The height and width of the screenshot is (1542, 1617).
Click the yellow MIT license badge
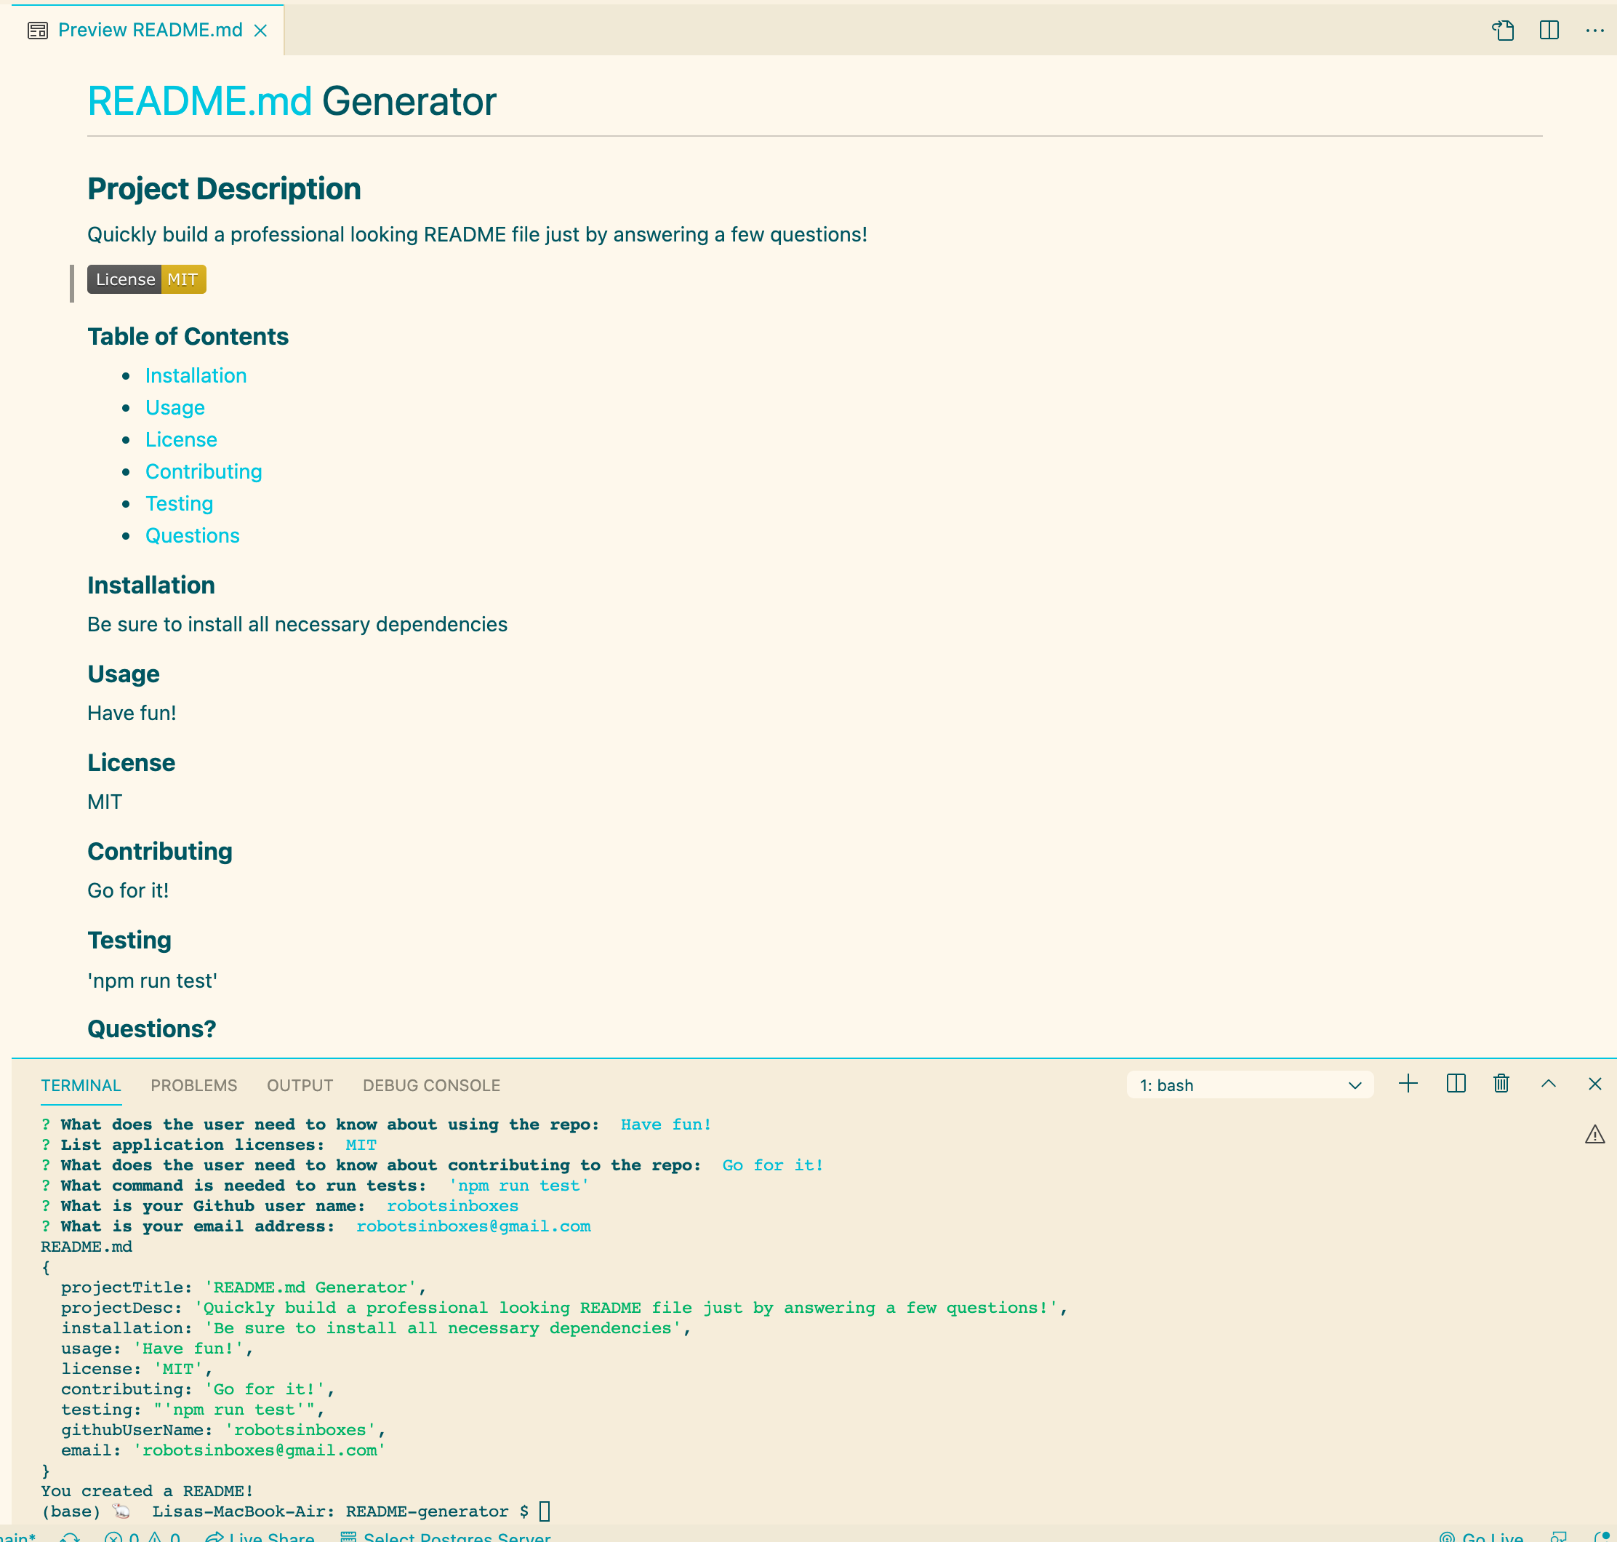pos(184,279)
